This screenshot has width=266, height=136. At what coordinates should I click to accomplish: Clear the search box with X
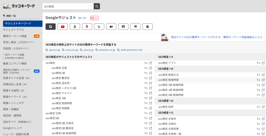click(91, 6)
